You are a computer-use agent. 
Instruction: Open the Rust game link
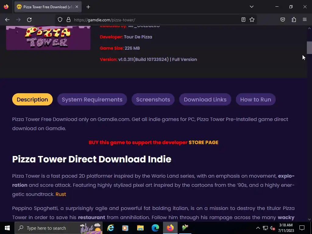click(61, 194)
